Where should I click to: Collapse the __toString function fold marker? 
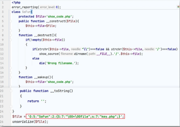[11, 91]
